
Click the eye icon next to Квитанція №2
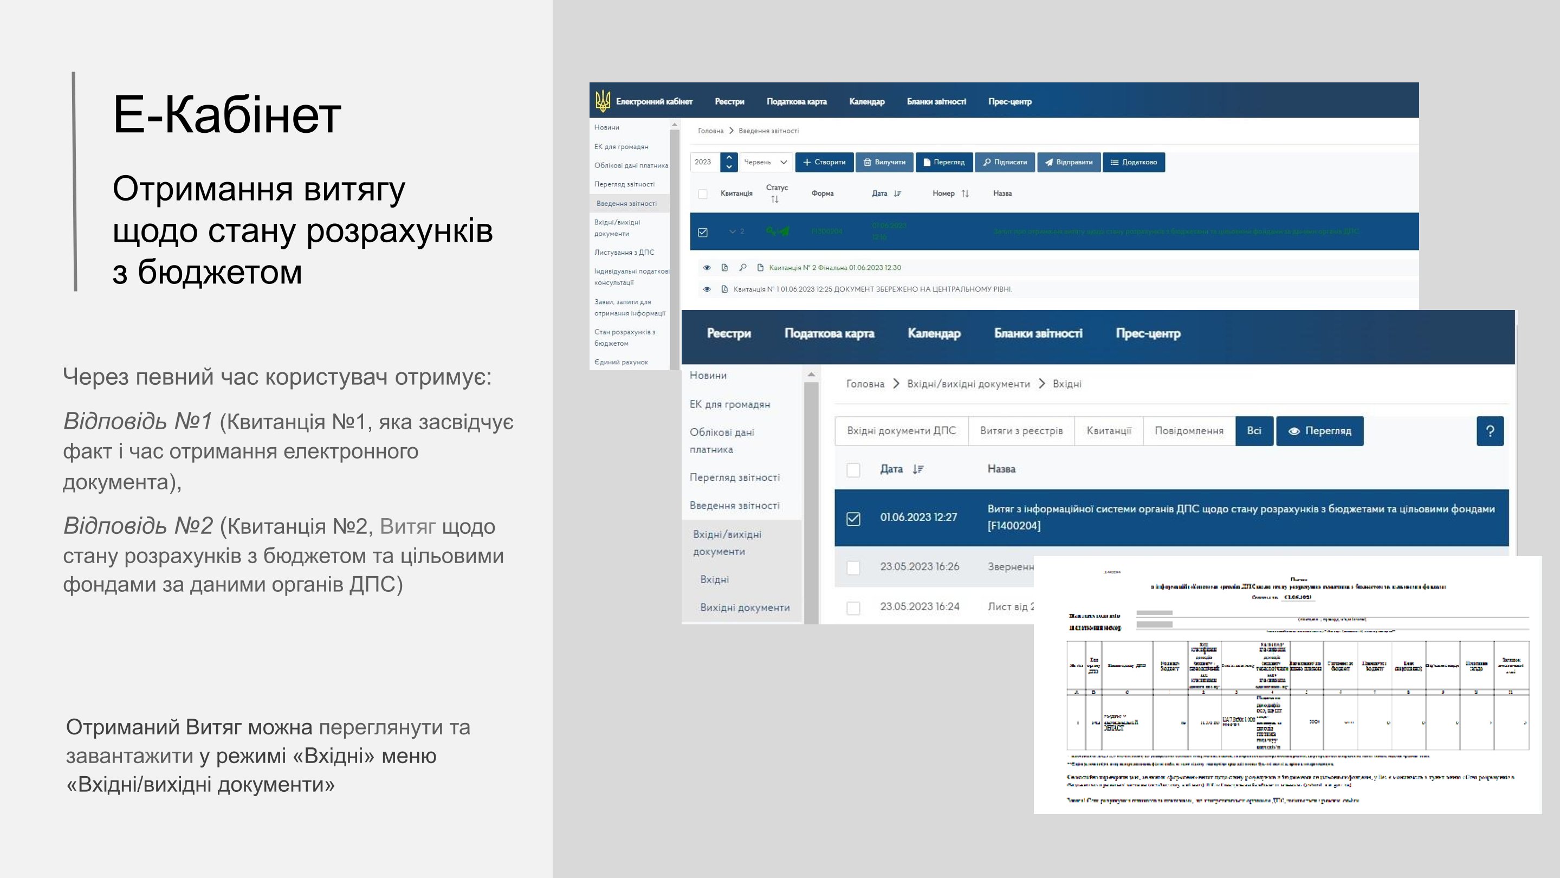point(707,268)
